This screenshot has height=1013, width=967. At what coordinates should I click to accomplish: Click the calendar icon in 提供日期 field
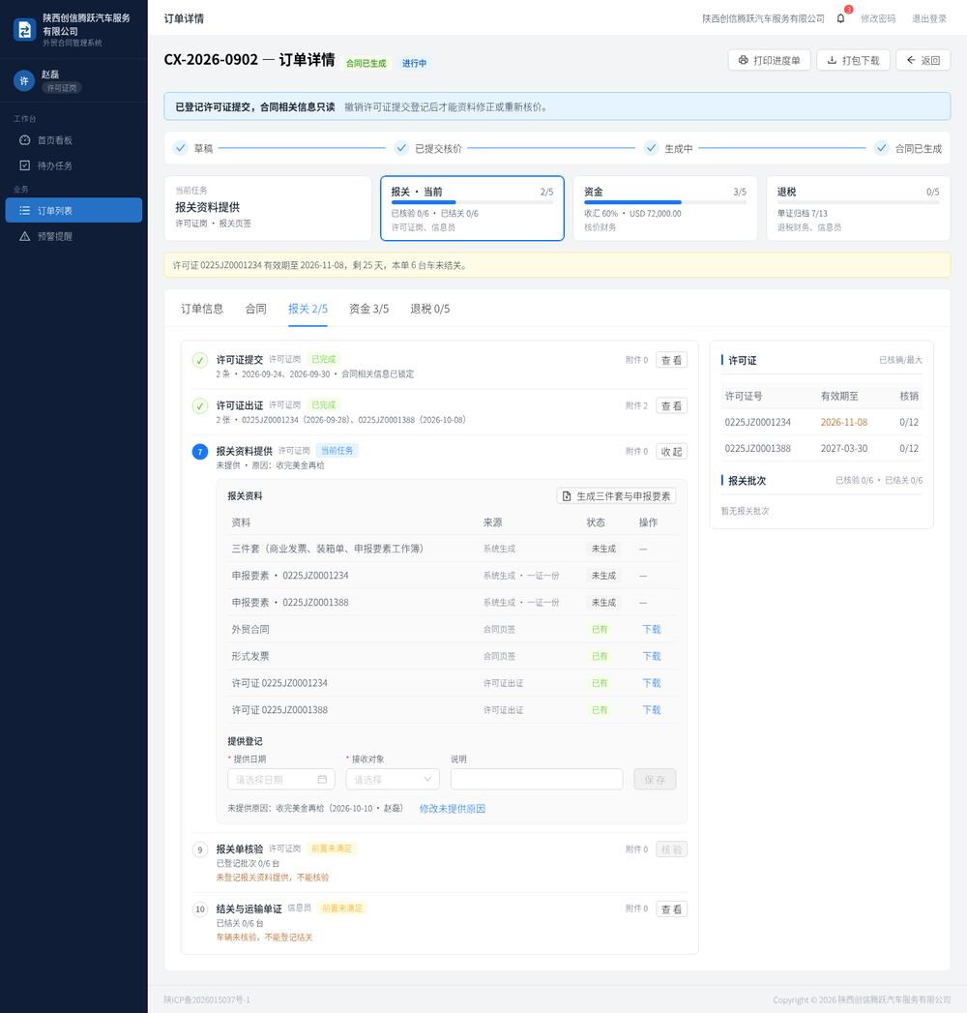322,779
